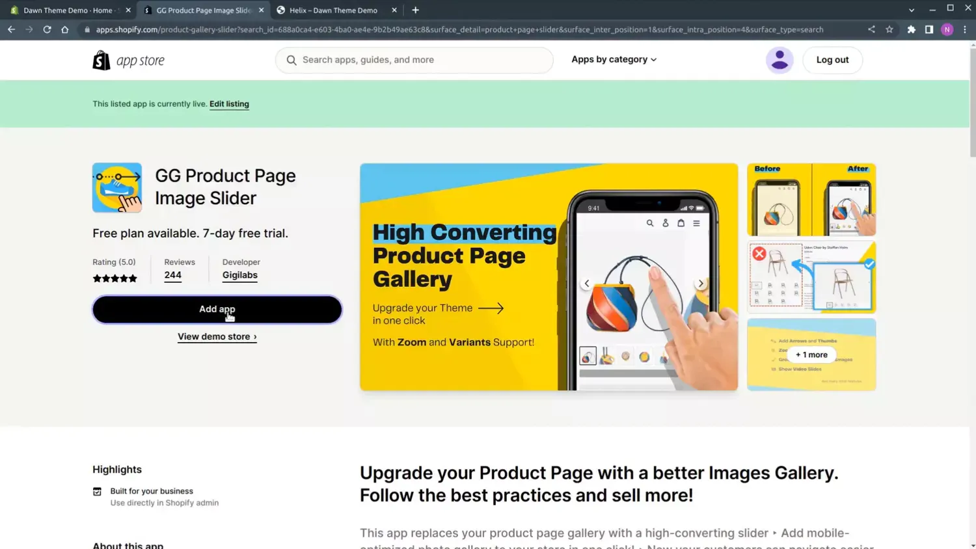
Task: Follow the View demo store link
Action: point(217,336)
